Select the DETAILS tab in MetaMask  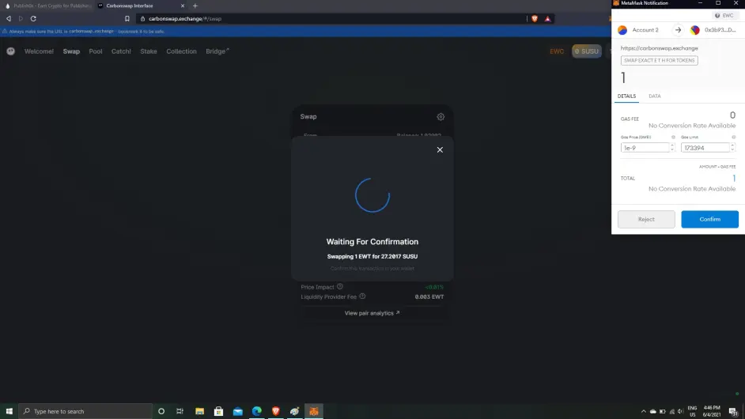pos(626,96)
